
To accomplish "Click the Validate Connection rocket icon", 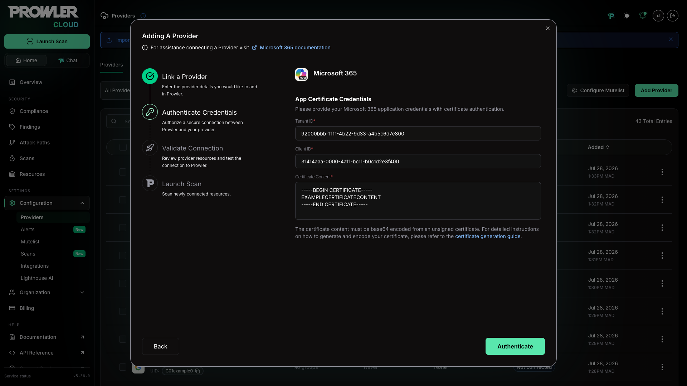I will coord(150,148).
